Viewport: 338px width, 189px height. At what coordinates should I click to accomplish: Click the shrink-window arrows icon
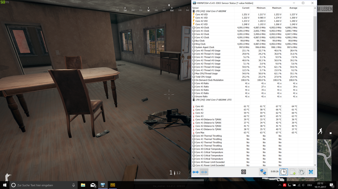[204, 172]
